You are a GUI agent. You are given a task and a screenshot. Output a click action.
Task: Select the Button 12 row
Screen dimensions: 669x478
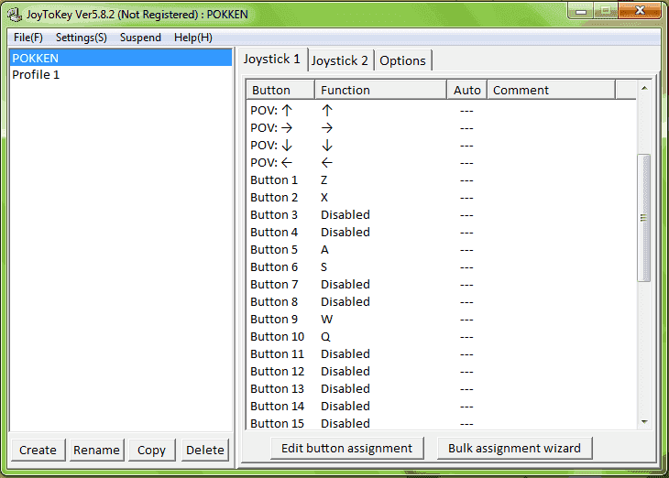pos(442,372)
